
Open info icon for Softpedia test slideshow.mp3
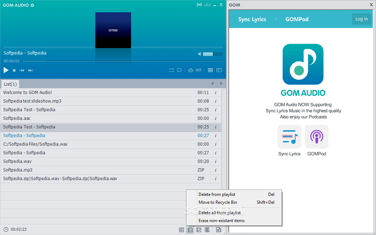(x=215, y=101)
